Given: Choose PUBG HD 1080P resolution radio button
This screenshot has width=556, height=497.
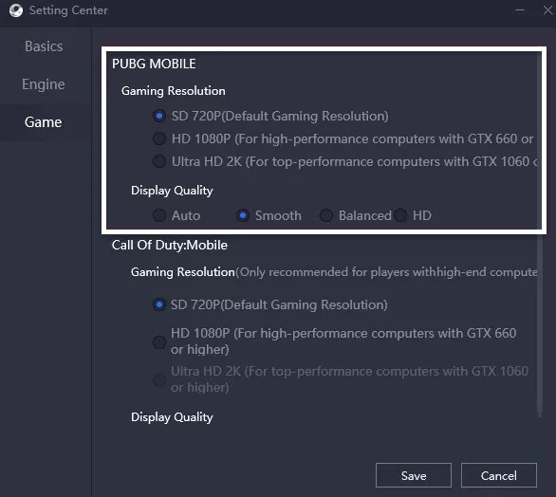Looking at the screenshot, I should coord(159,138).
